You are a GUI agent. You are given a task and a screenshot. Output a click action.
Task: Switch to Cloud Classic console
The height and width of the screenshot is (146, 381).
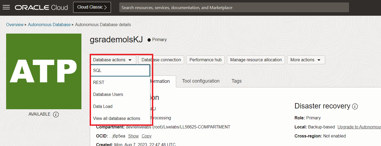click(92, 7)
